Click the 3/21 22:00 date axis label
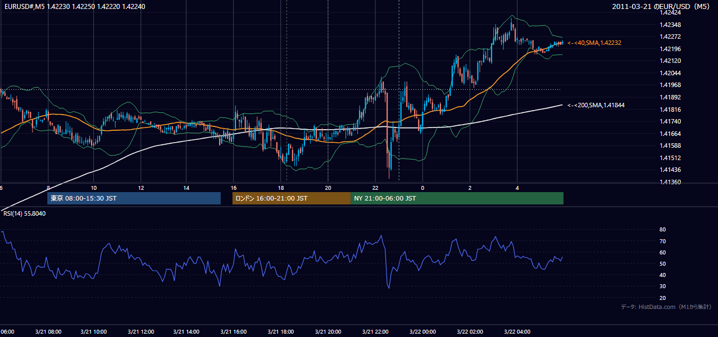The image size is (718, 337). [x=375, y=331]
